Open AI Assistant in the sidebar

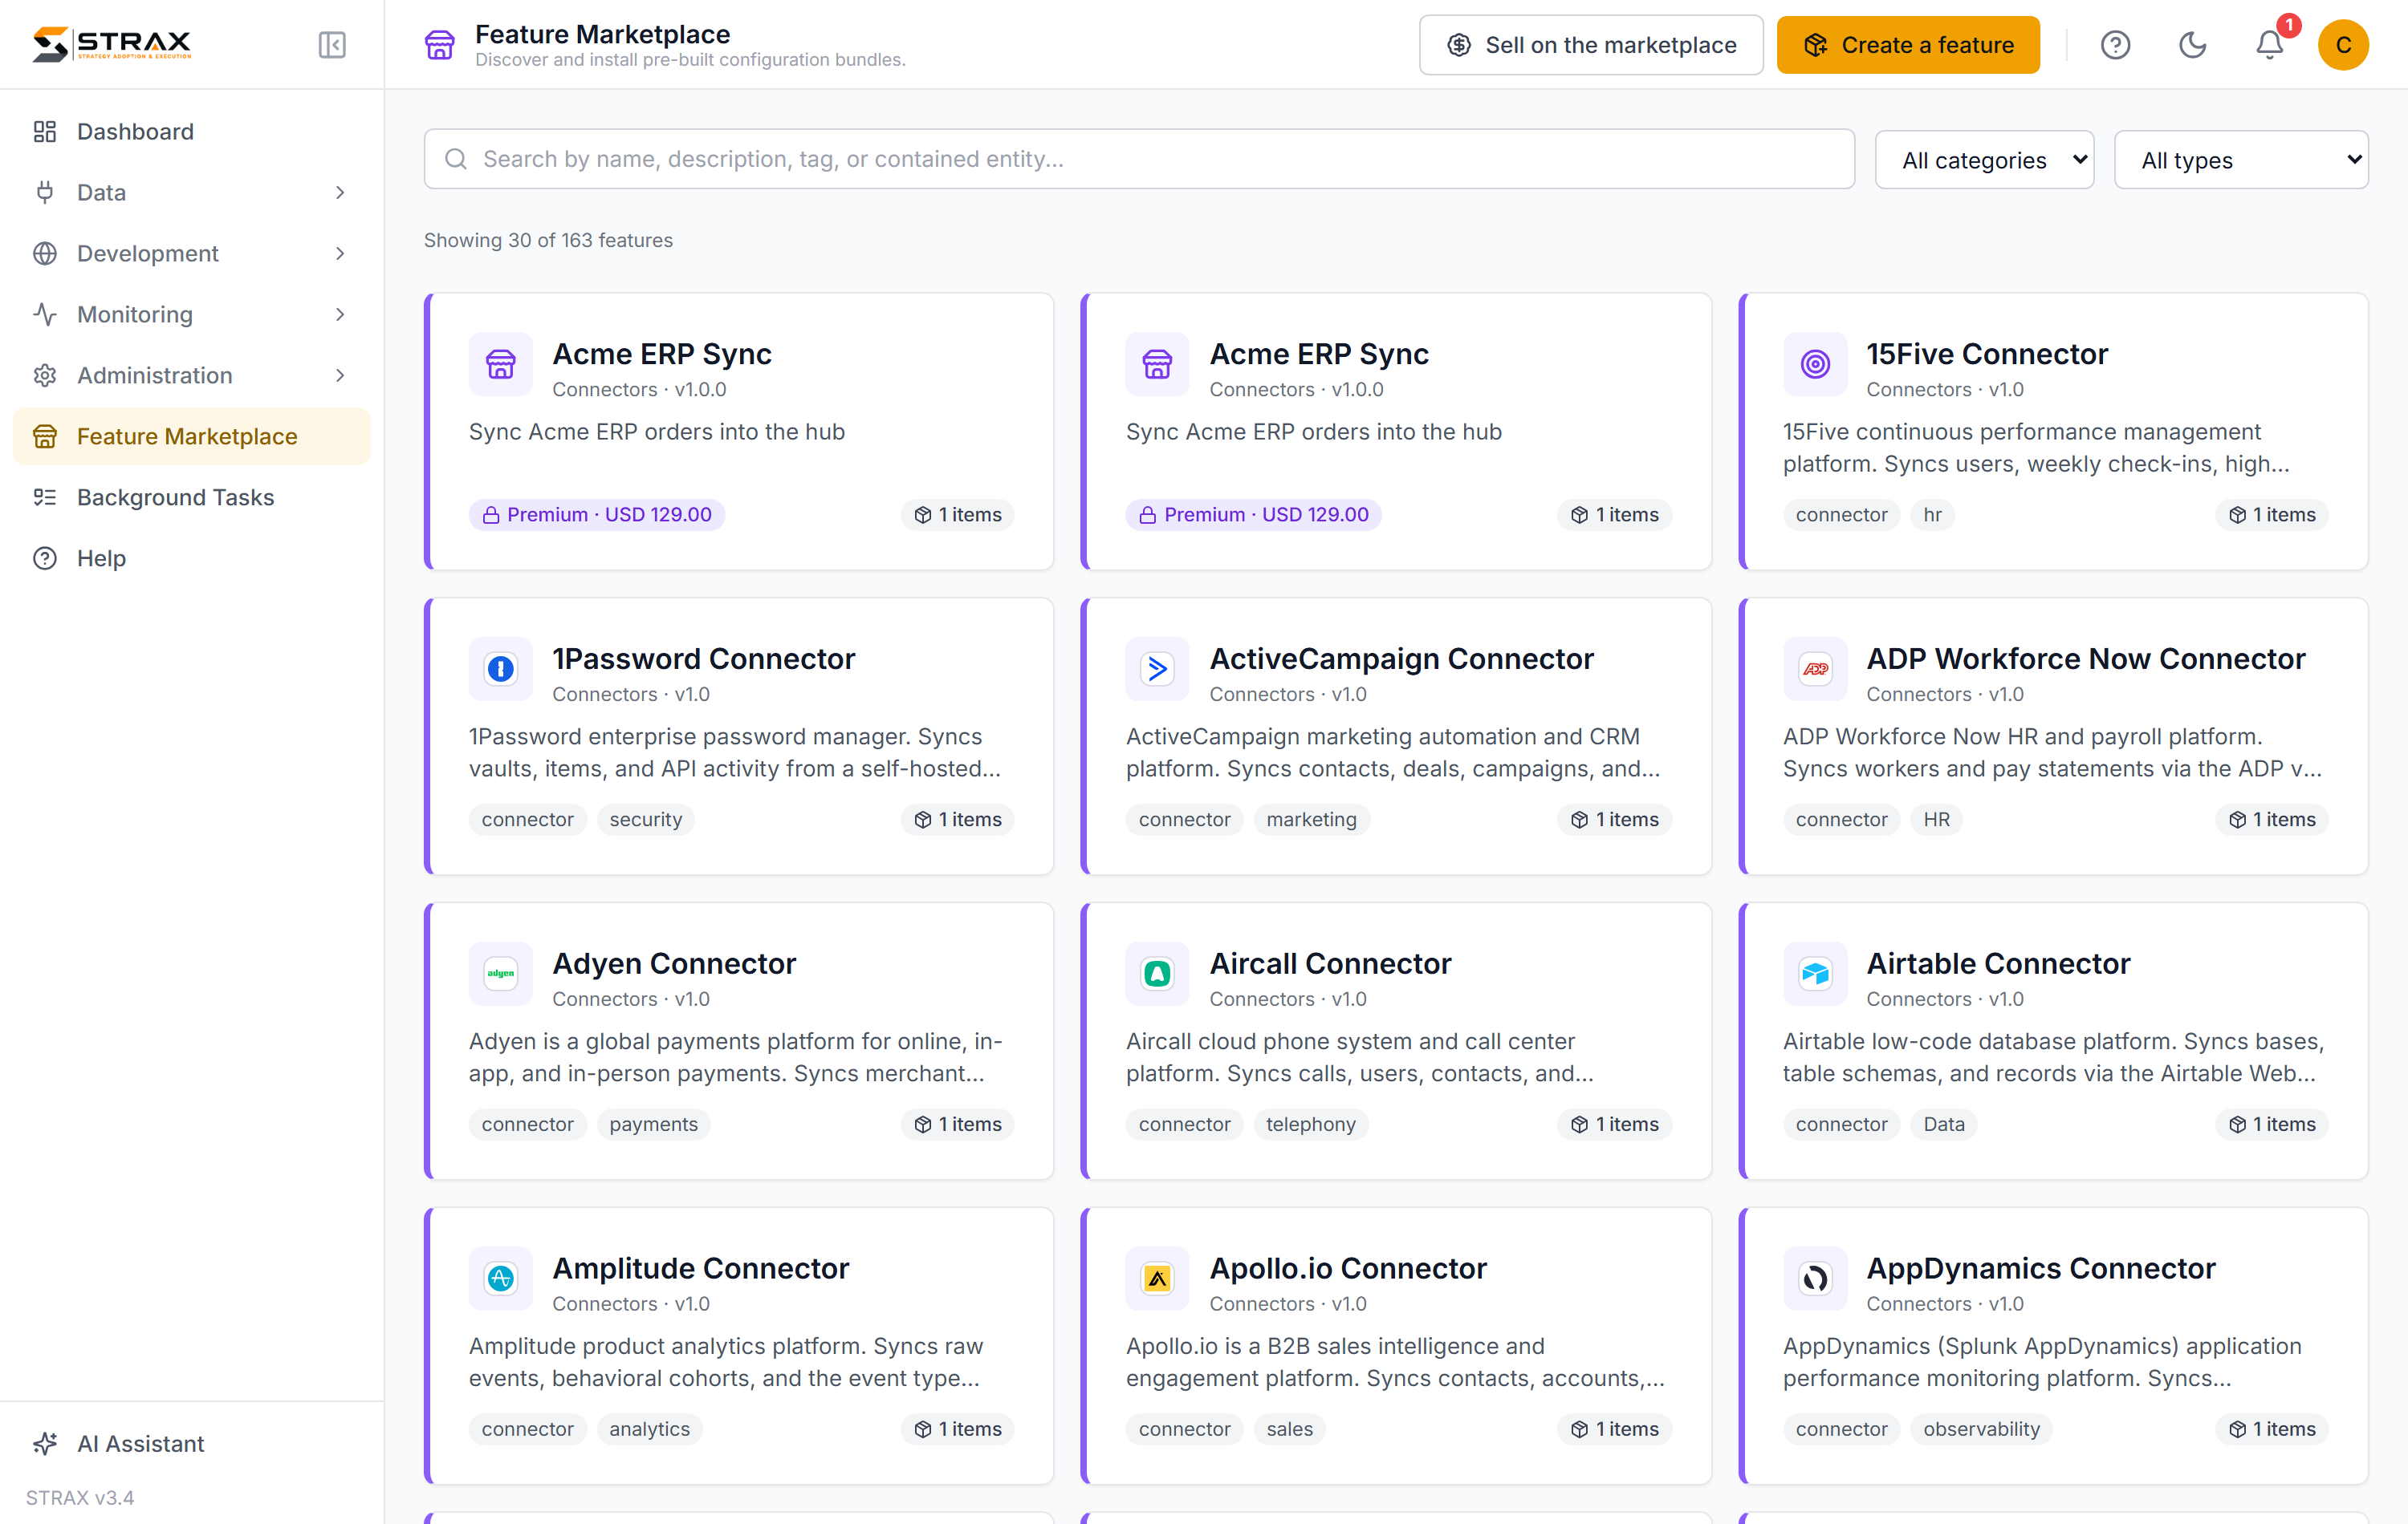point(192,1444)
